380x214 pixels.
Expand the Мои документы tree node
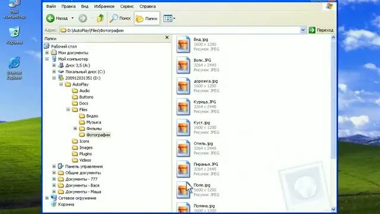[x=47, y=53]
